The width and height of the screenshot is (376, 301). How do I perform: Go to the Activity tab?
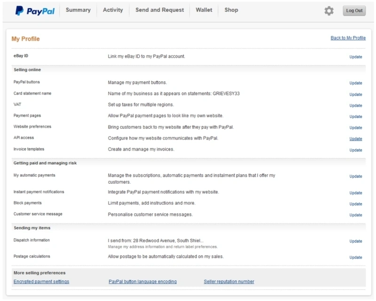click(112, 10)
